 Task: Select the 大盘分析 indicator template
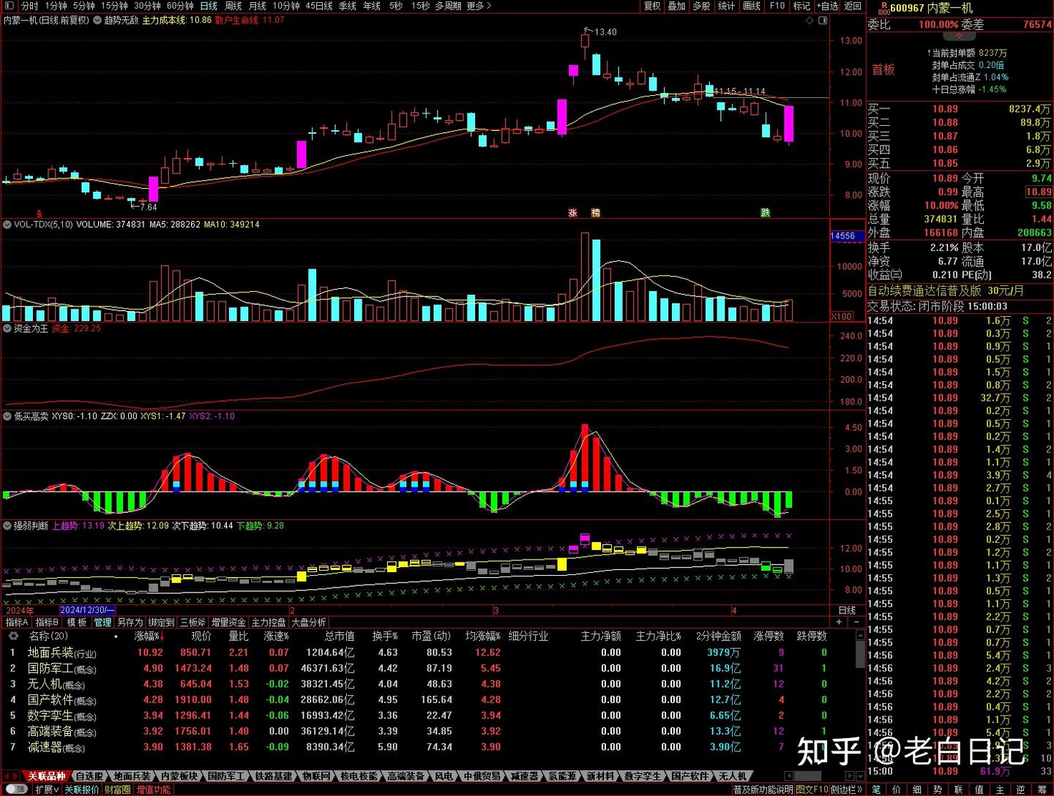[x=308, y=623]
